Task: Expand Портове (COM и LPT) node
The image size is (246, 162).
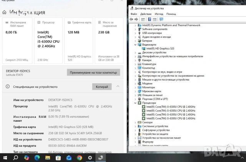Action: [135, 99]
